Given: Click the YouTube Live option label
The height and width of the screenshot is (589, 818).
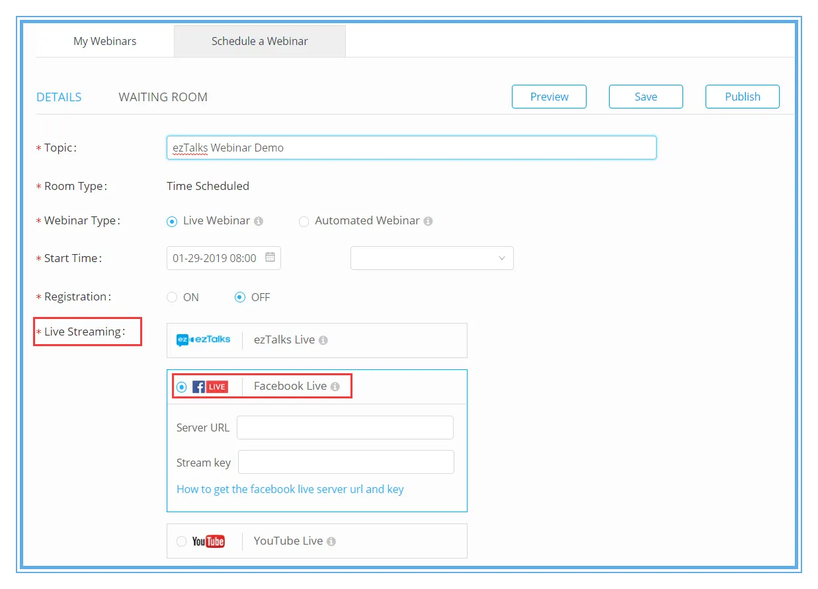Looking at the screenshot, I should 288,541.
